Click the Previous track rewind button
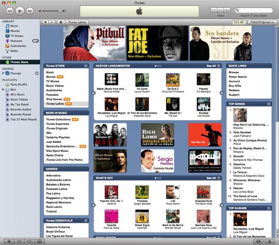Image resolution: width=279 pixels, height=245 pixels. 10,11
